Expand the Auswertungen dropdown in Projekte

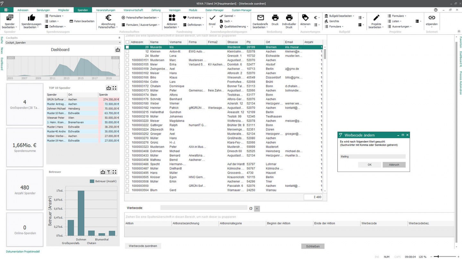[x=399, y=27]
